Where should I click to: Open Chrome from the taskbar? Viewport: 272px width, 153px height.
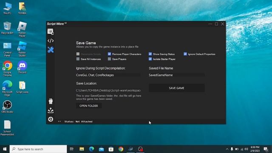point(121,149)
